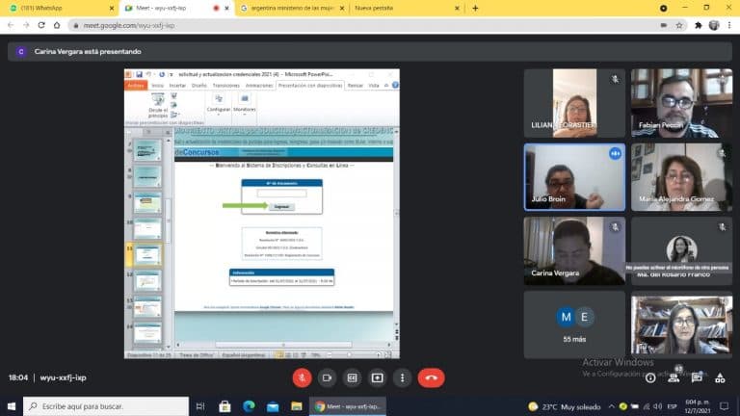740x416 pixels.
Task: Close the Nueva pestaña tab
Action: pos(457,8)
